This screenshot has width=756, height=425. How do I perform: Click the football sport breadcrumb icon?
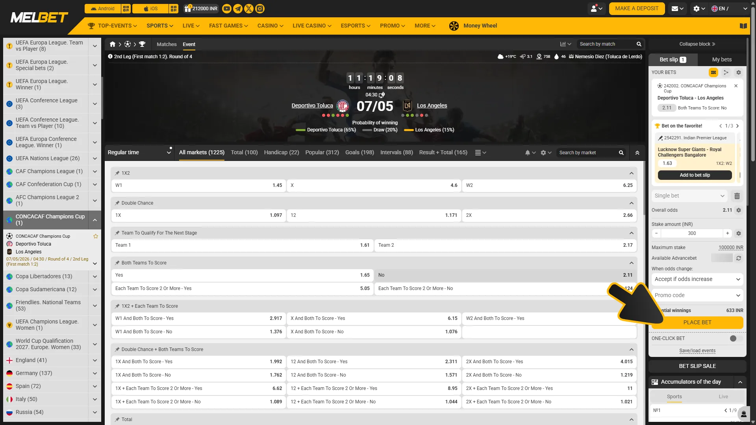point(128,44)
